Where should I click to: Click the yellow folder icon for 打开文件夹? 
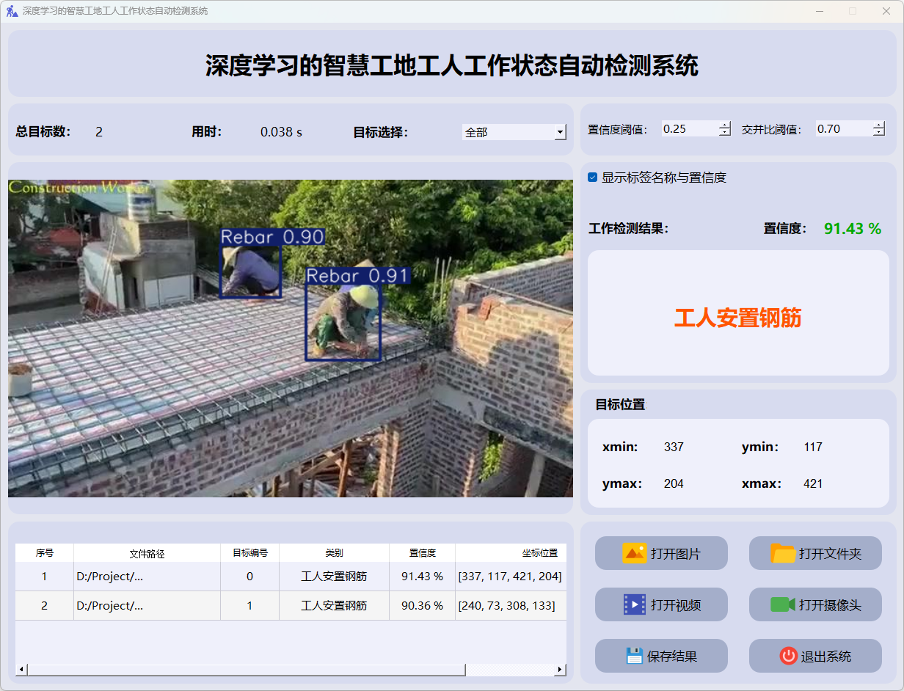783,553
